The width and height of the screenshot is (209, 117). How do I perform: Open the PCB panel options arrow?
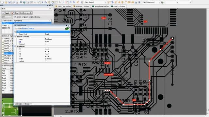point(47,5)
